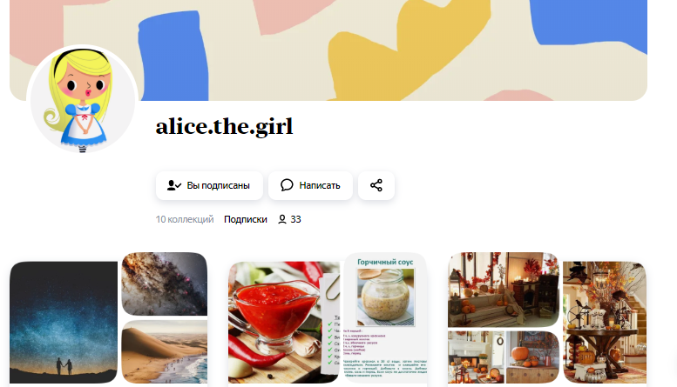The image size is (677, 387).
Task: Click the speech bubble message icon
Action: click(287, 185)
